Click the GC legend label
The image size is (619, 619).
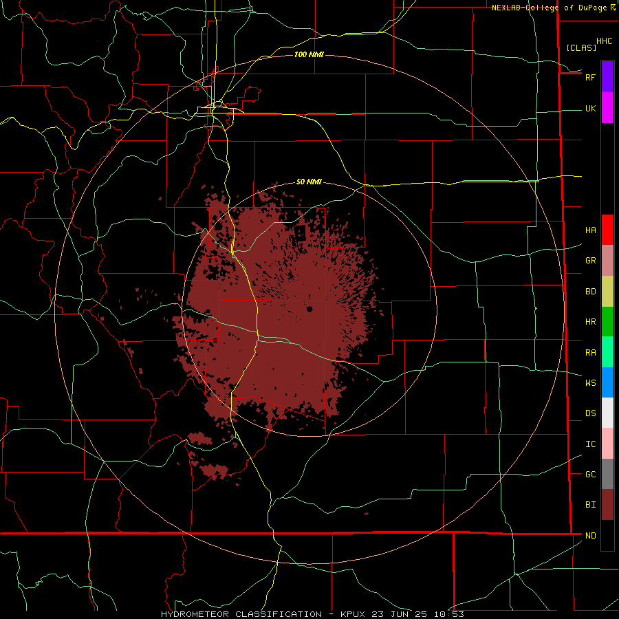(590, 475)
